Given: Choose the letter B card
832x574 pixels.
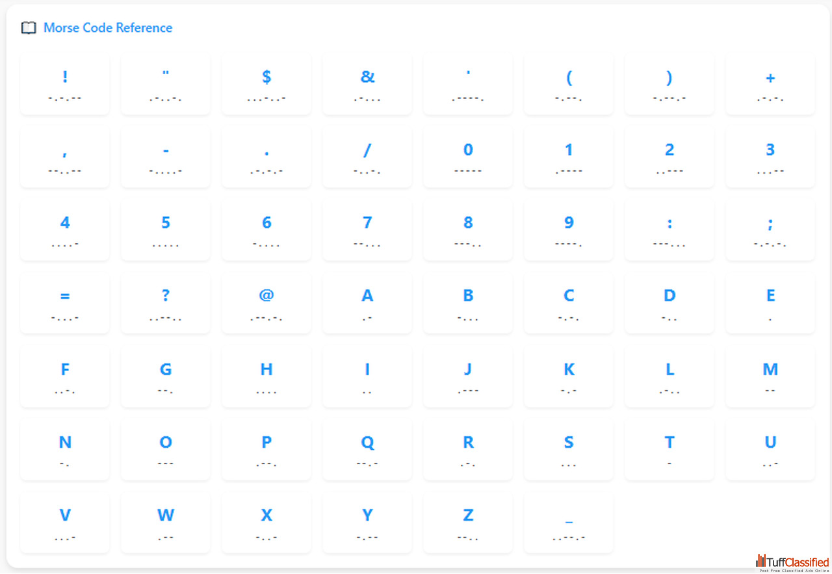Looking at the screenshot, I should pos(468,304).
